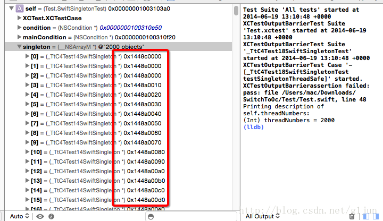383x221 pixels.
Task: Toggle the variables view pane button
Action: (x=366, y=216)
